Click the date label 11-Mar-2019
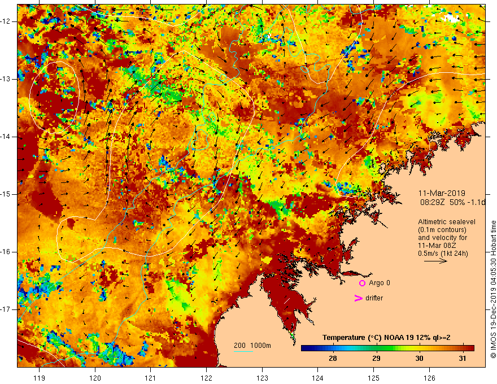 tap(442, 193)
